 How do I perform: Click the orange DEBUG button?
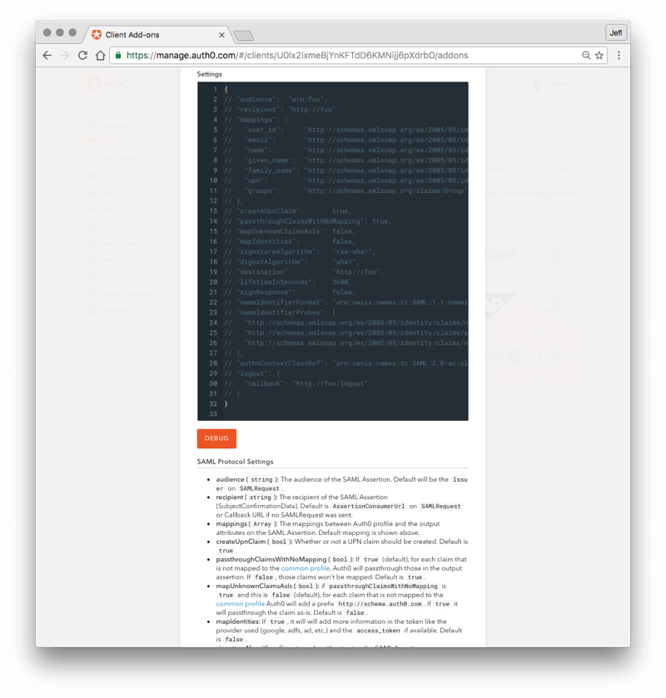pos(216,438)
